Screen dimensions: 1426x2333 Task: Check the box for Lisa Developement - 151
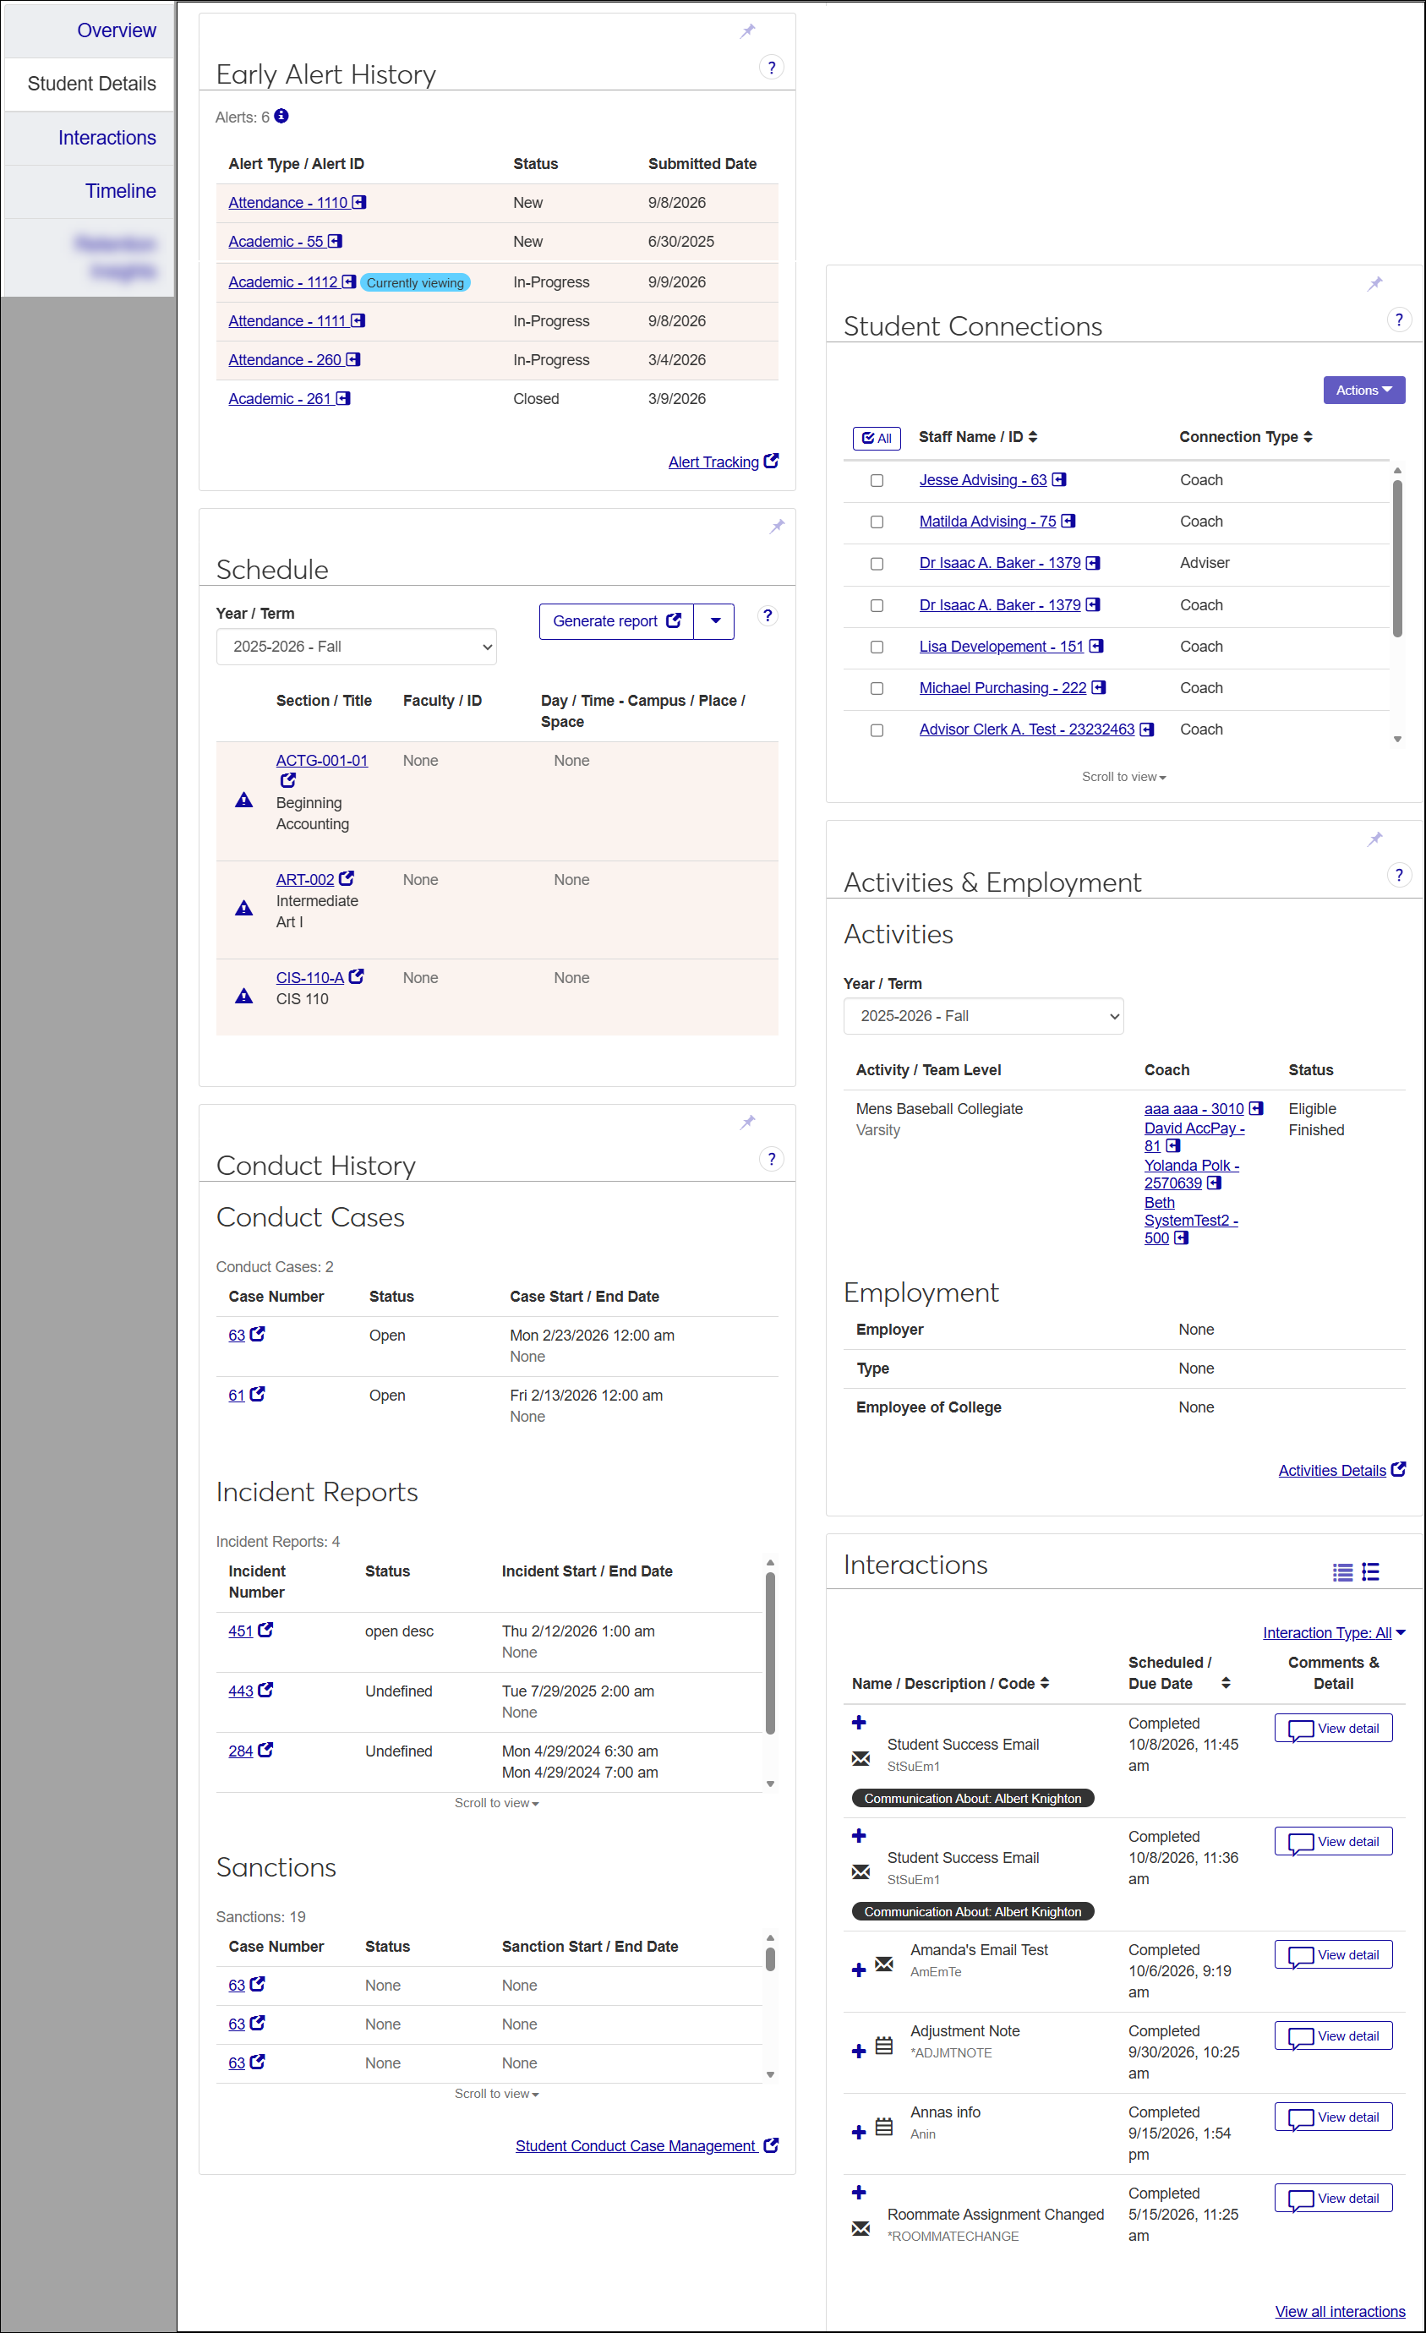[877, 647]
